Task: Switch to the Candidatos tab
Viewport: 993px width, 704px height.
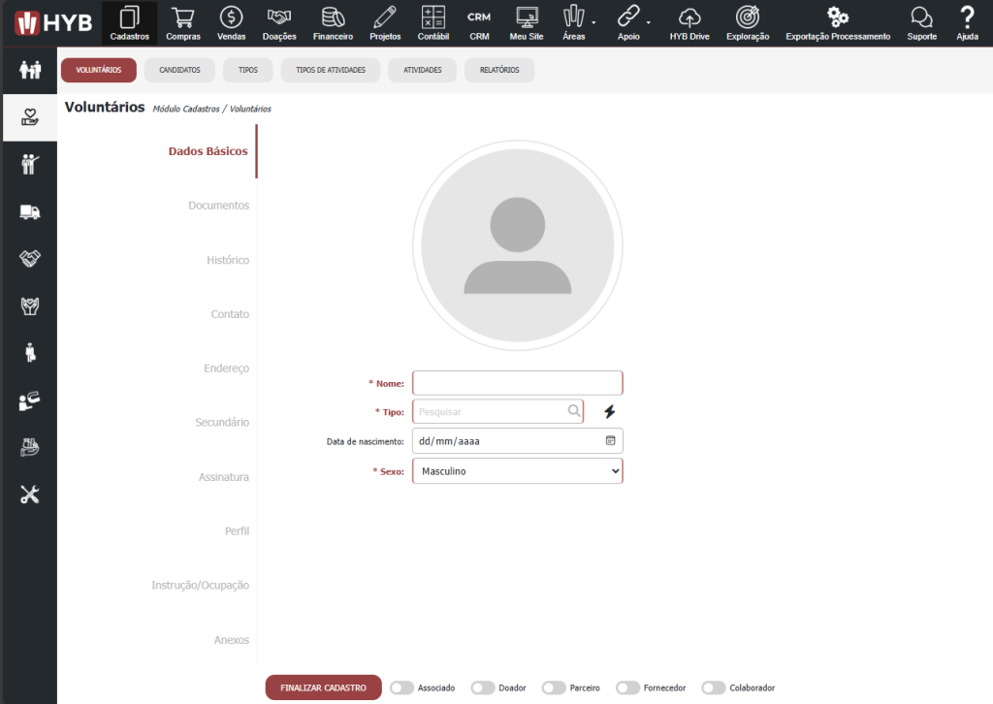Action: pyautogui.click(x=179, y=71)
